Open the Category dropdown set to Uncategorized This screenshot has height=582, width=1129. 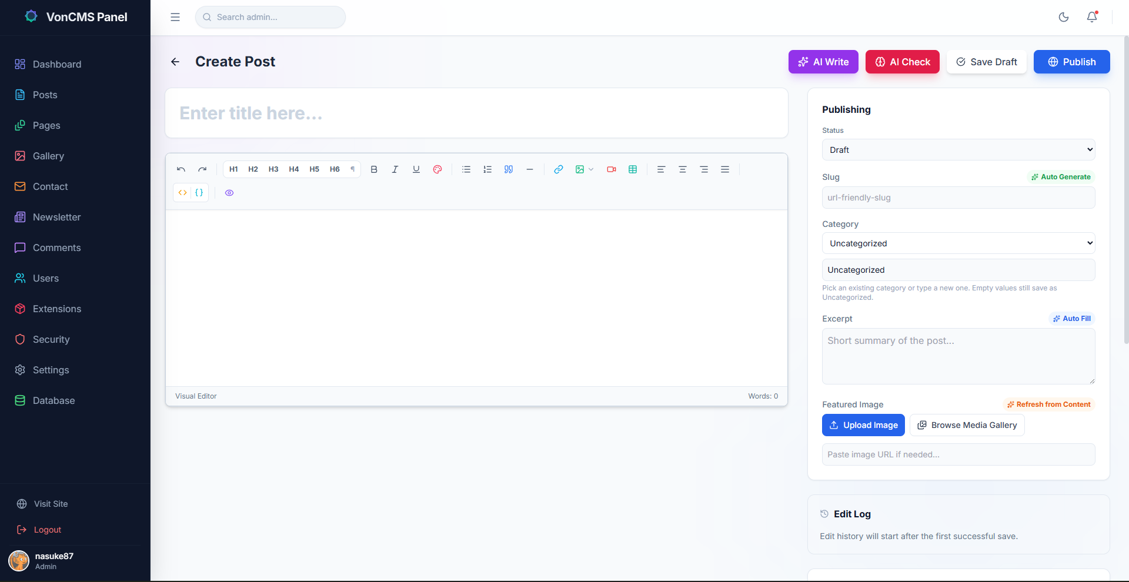point(958,243)
